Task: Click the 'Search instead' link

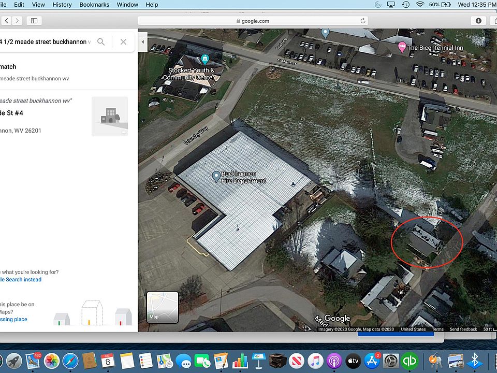Action: [x=21, y=279]
